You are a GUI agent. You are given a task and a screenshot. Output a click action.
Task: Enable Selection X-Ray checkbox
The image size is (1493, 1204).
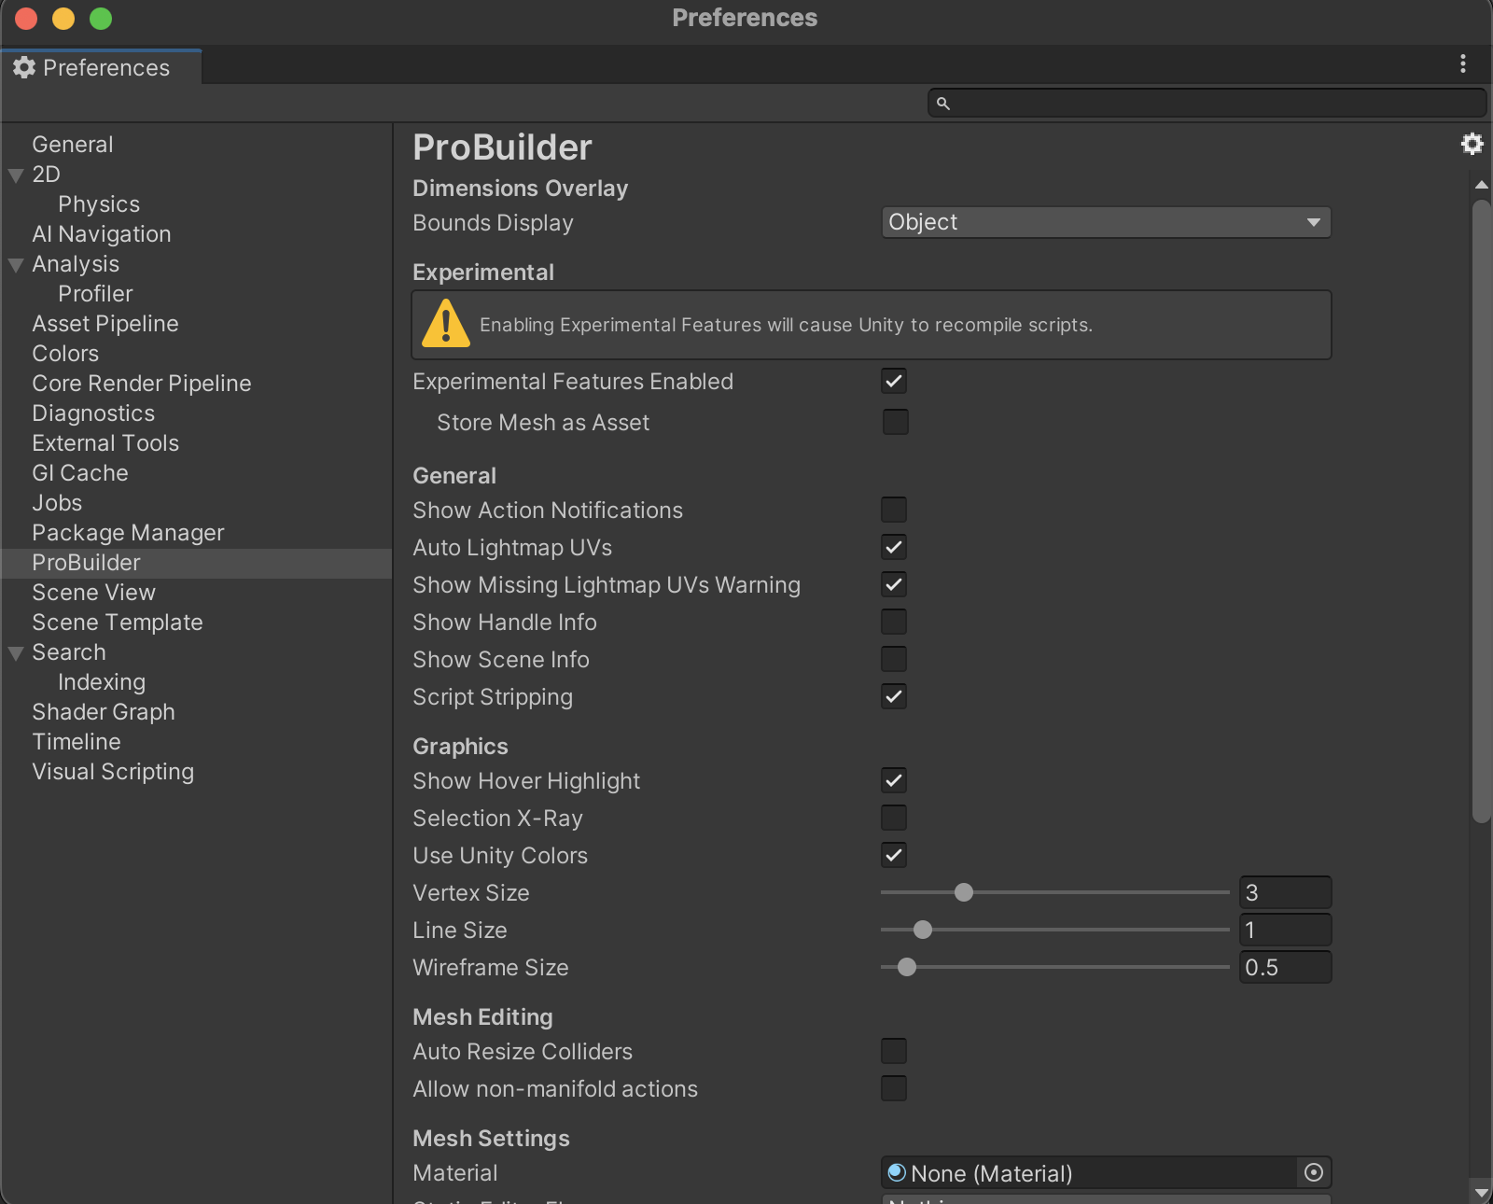pyautogui.click(x=894, y=818)
